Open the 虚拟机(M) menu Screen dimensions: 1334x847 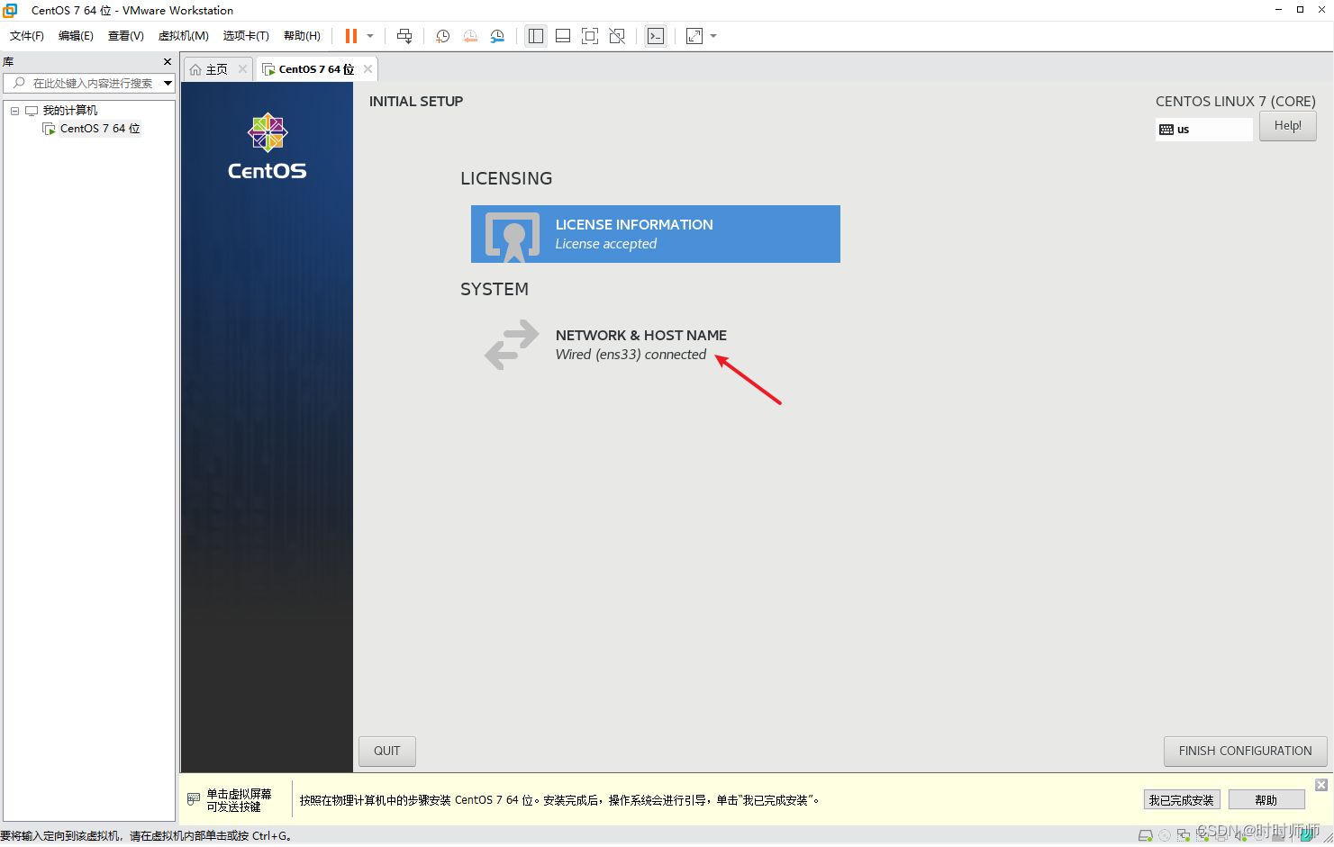pyautogui.click(x=184, y=36)
